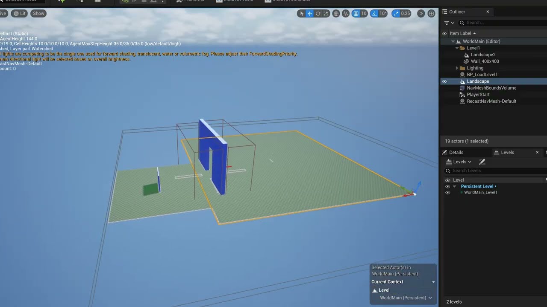
Task: Open the Lit view mode menu
Action: [x=20, y=14]
